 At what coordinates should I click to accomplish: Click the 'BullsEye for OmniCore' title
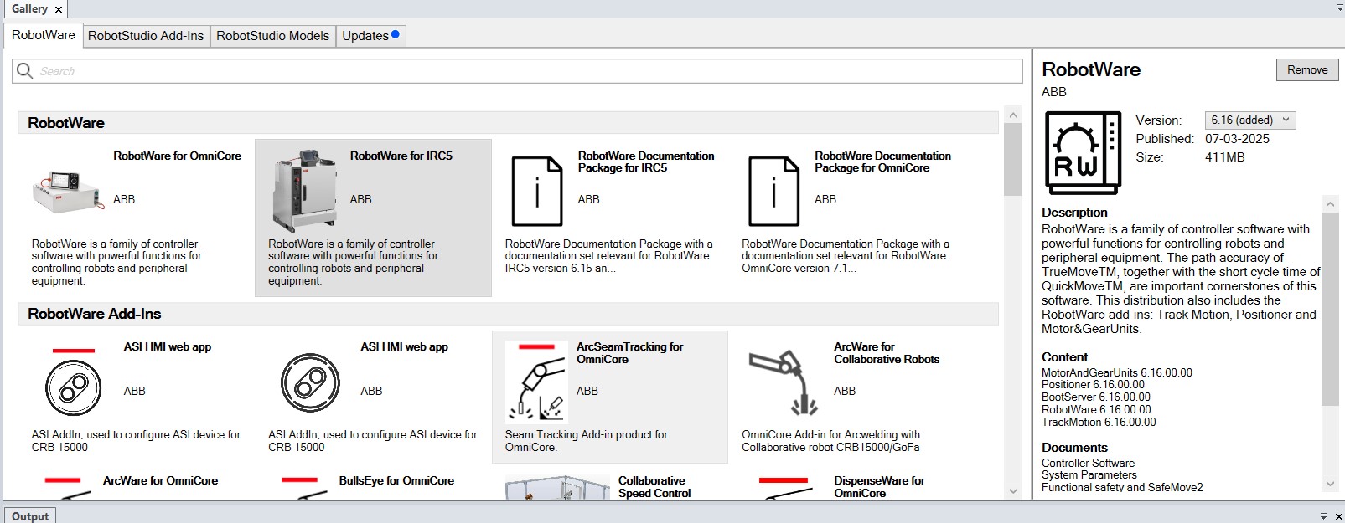396,480
